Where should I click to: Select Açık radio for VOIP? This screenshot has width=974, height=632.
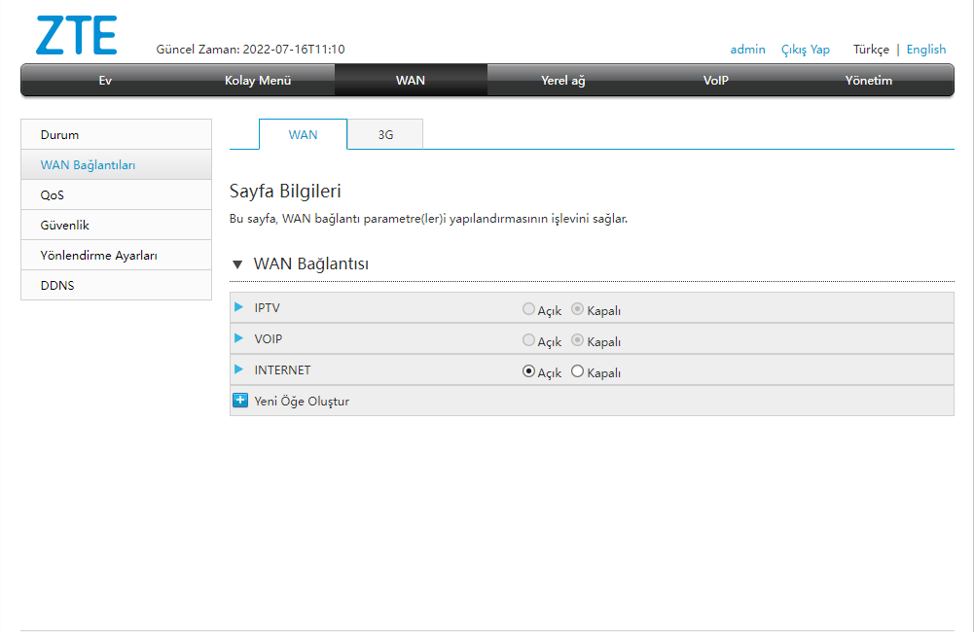[x=528, y=339]
